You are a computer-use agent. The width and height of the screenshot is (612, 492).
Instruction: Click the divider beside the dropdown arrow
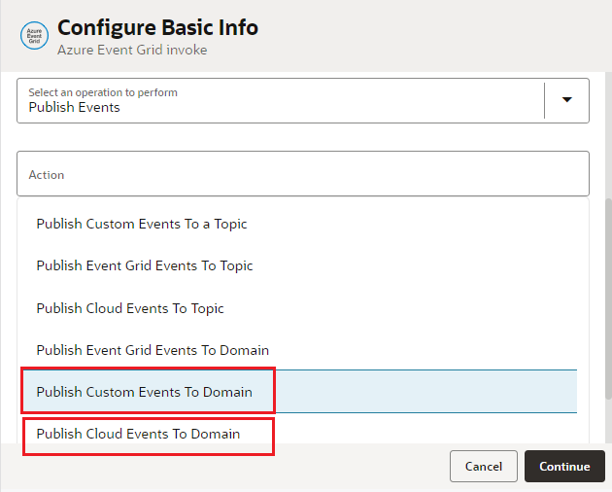tap(545, 99)
